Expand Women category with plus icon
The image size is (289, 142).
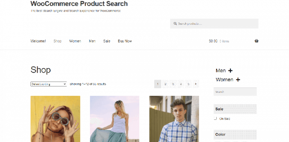(x=238, y=80)
